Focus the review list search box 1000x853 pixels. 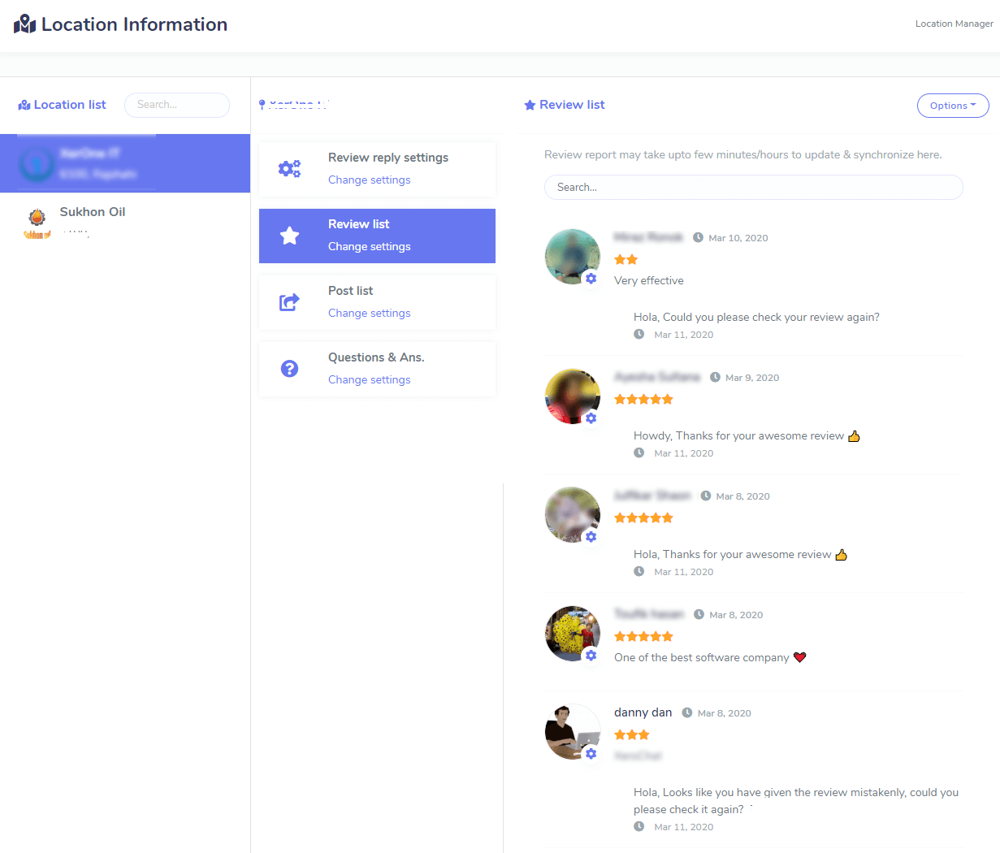[x=753, y=188]
